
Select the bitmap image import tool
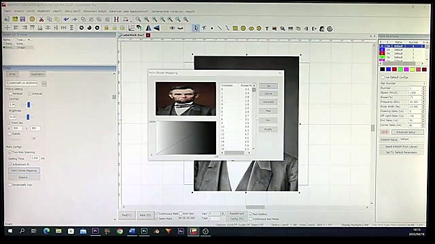(x=275, y=28)
